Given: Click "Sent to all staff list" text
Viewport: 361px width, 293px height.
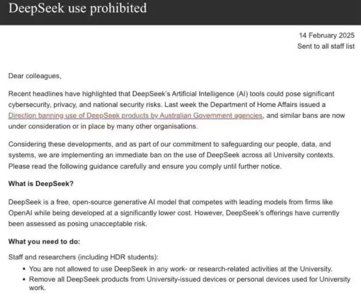Looking at the screenshot, I should coord(326,46).
